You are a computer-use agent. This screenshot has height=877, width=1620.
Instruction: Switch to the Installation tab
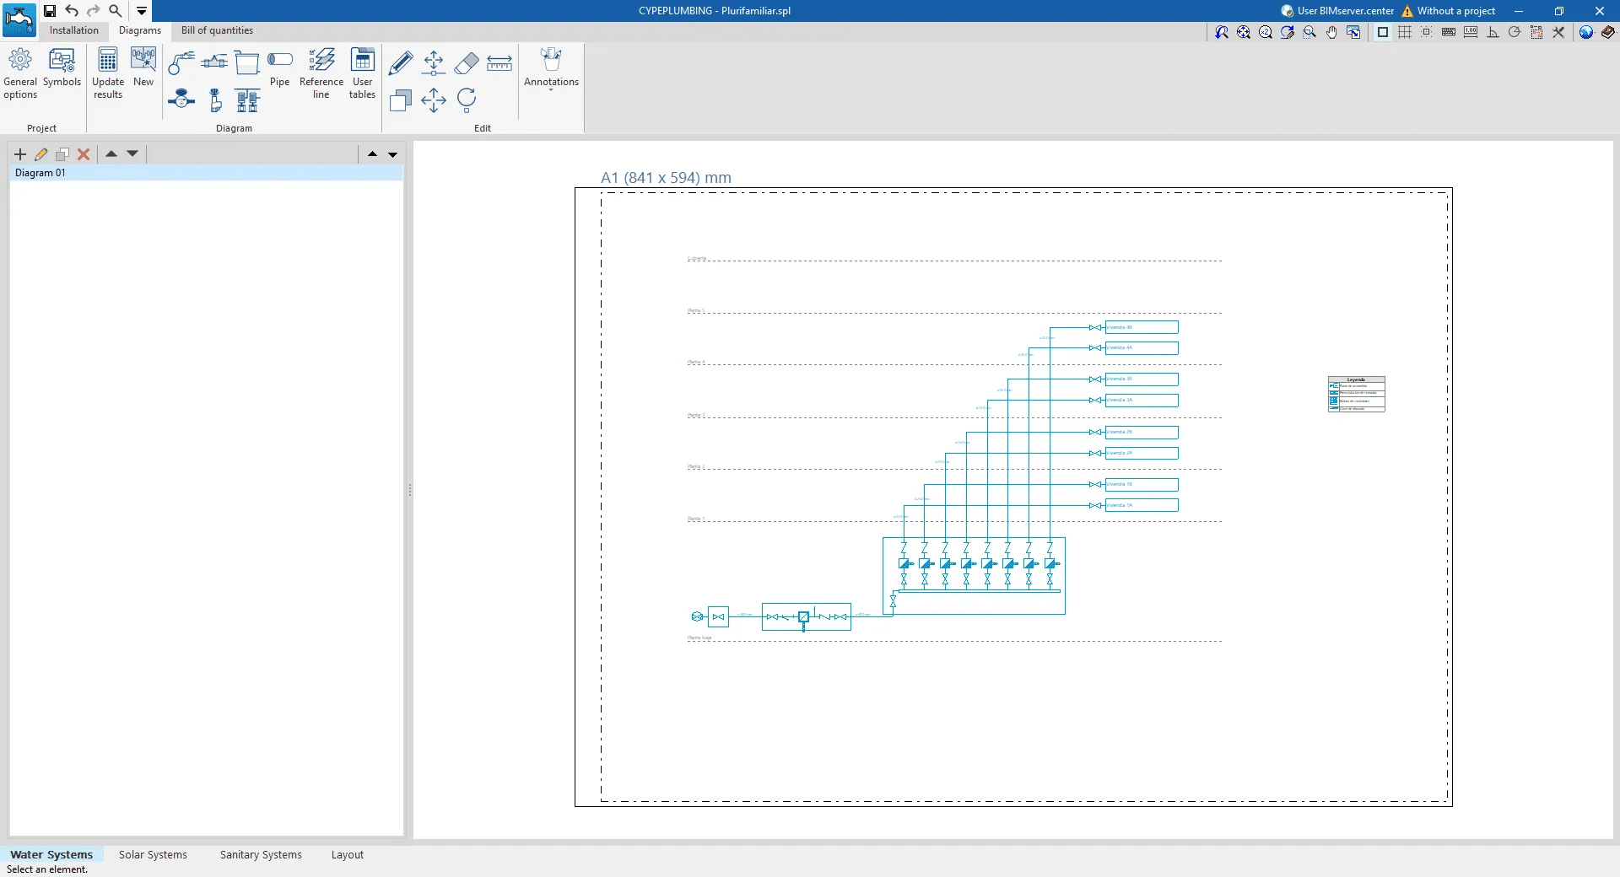click(73, 30)
